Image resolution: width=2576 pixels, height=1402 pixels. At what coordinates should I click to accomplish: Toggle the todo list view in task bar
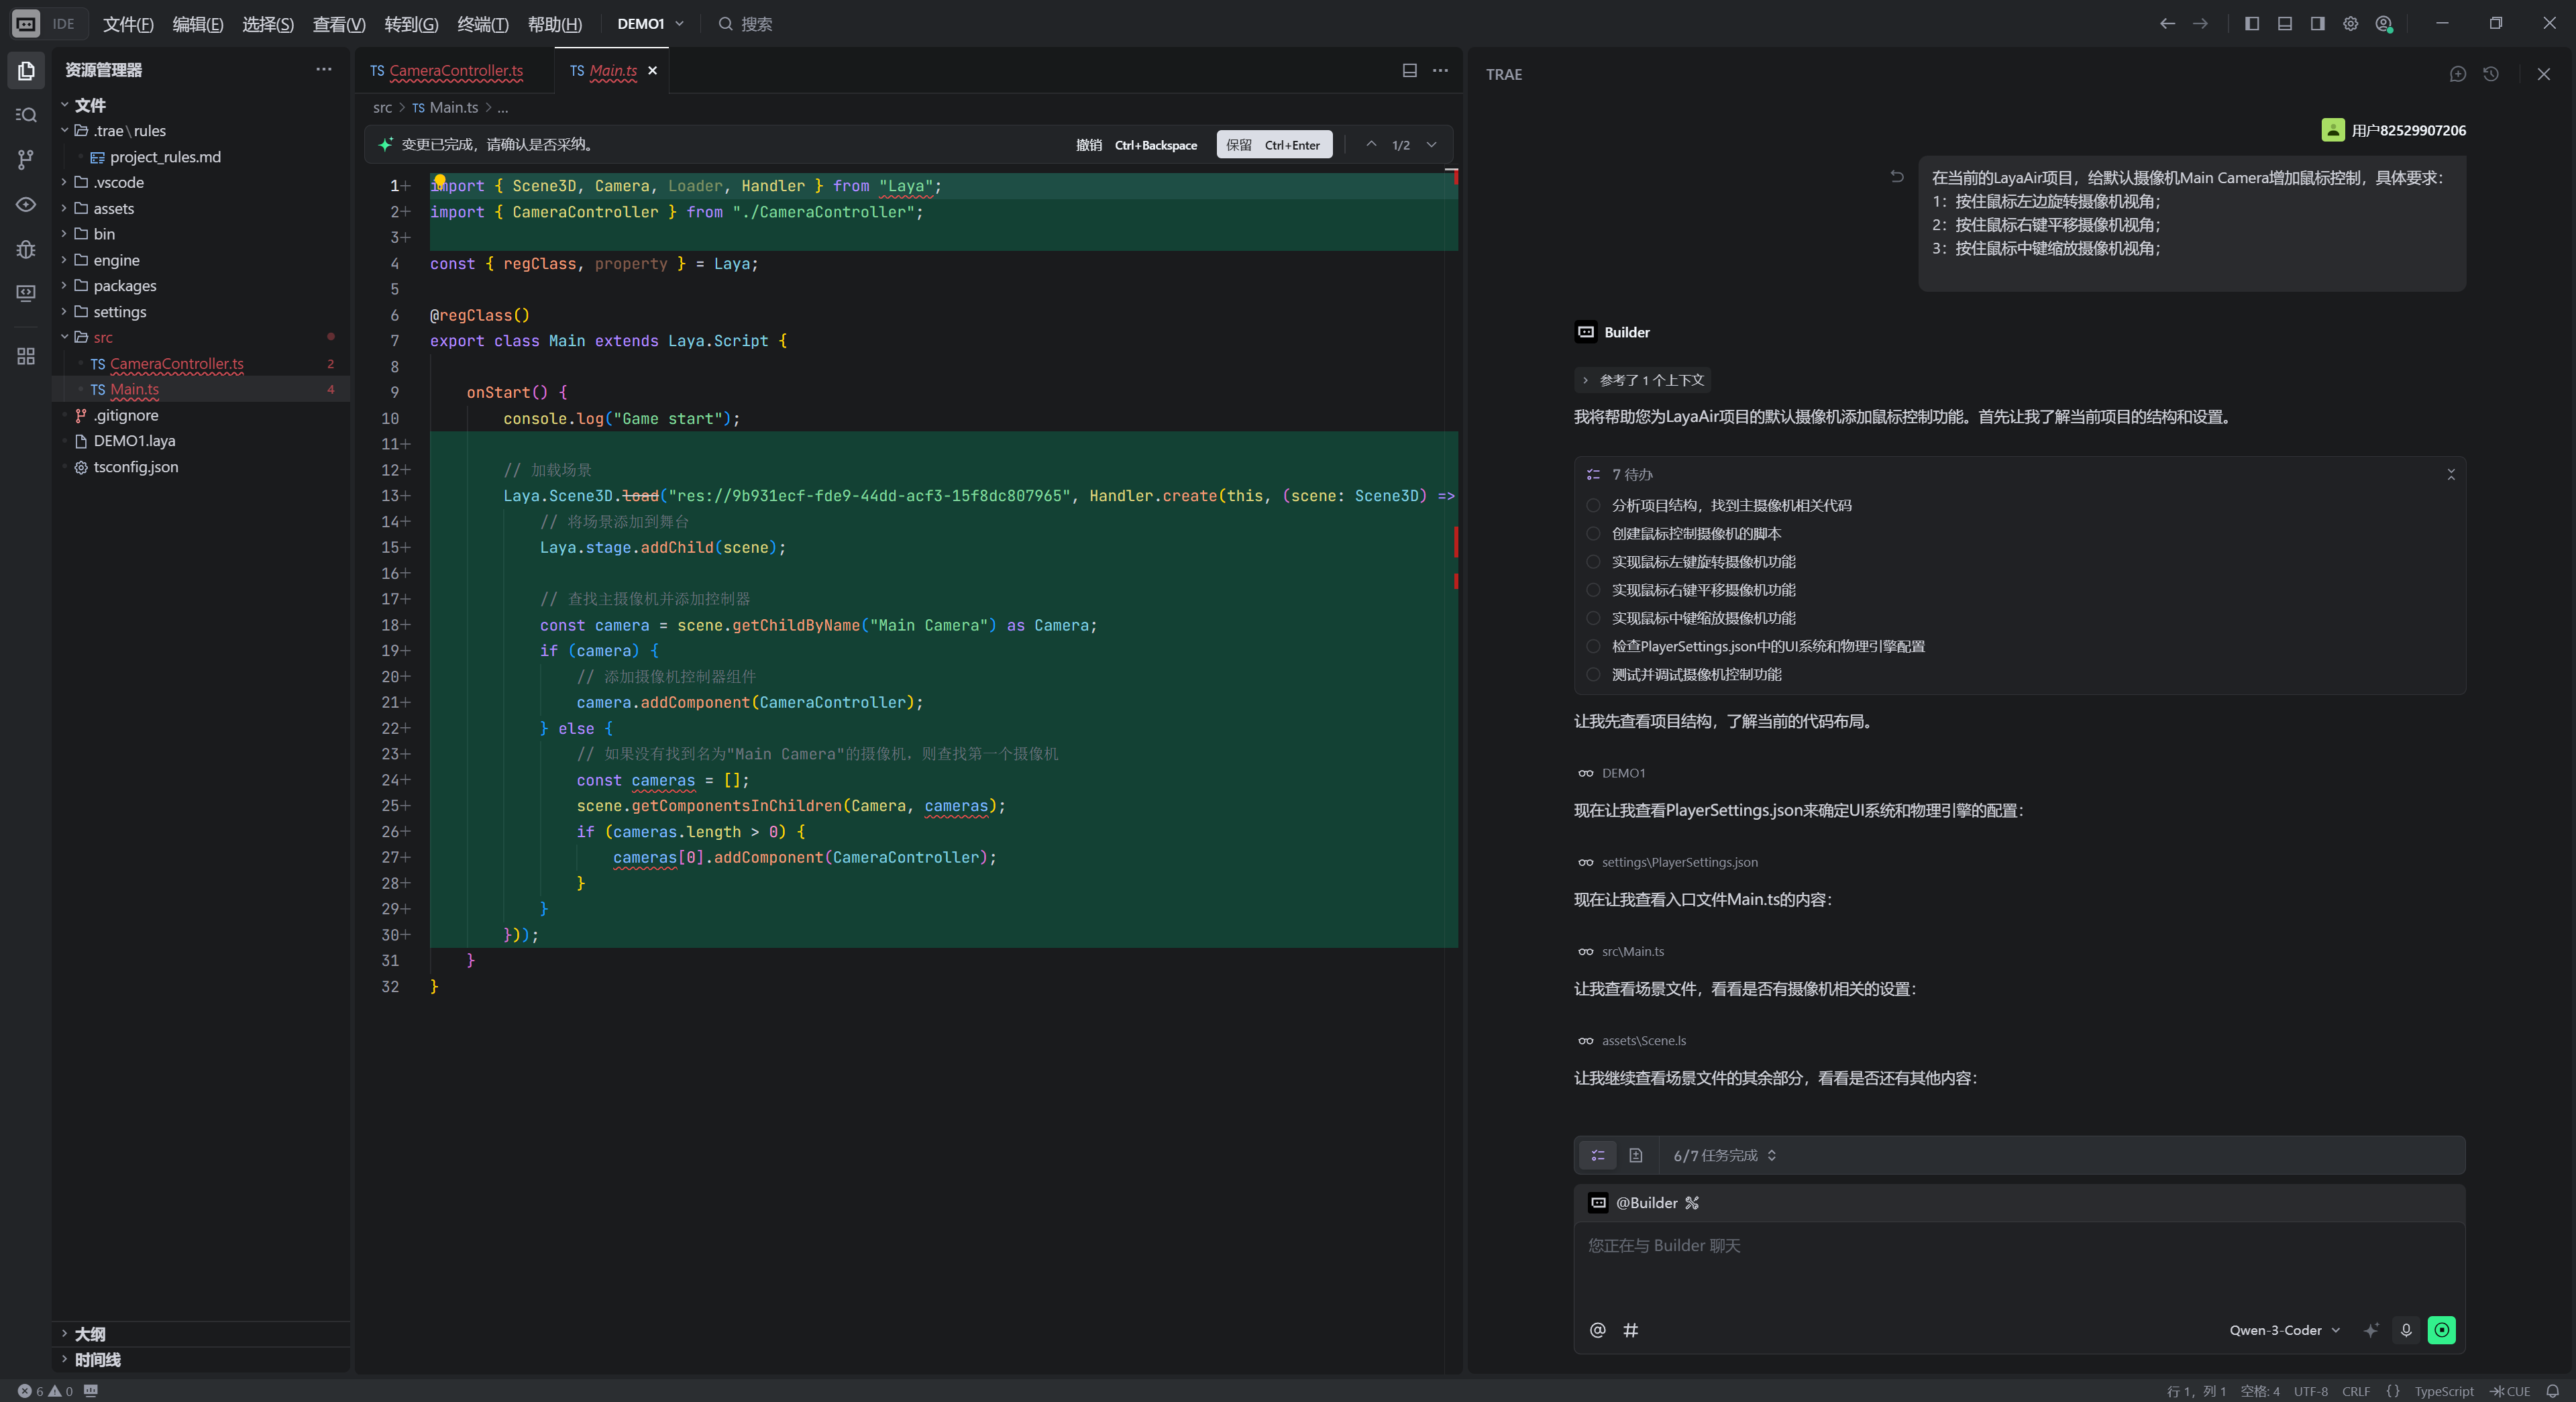(x=1598, y=1155)
